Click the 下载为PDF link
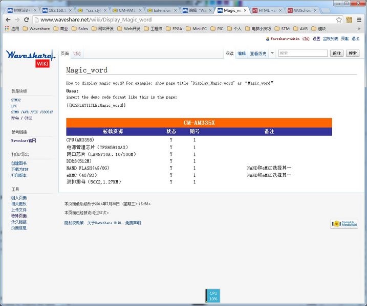This screenshot has height=306, width=367. (19, 170)
